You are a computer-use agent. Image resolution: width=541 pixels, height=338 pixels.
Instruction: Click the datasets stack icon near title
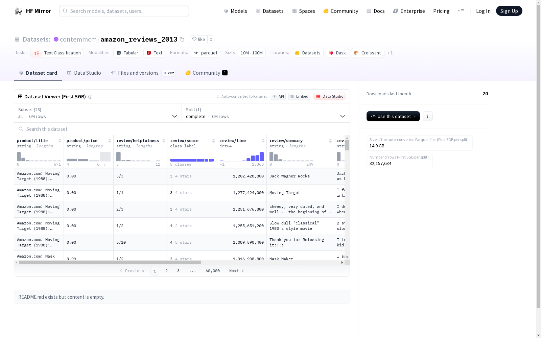coord(17,40)
